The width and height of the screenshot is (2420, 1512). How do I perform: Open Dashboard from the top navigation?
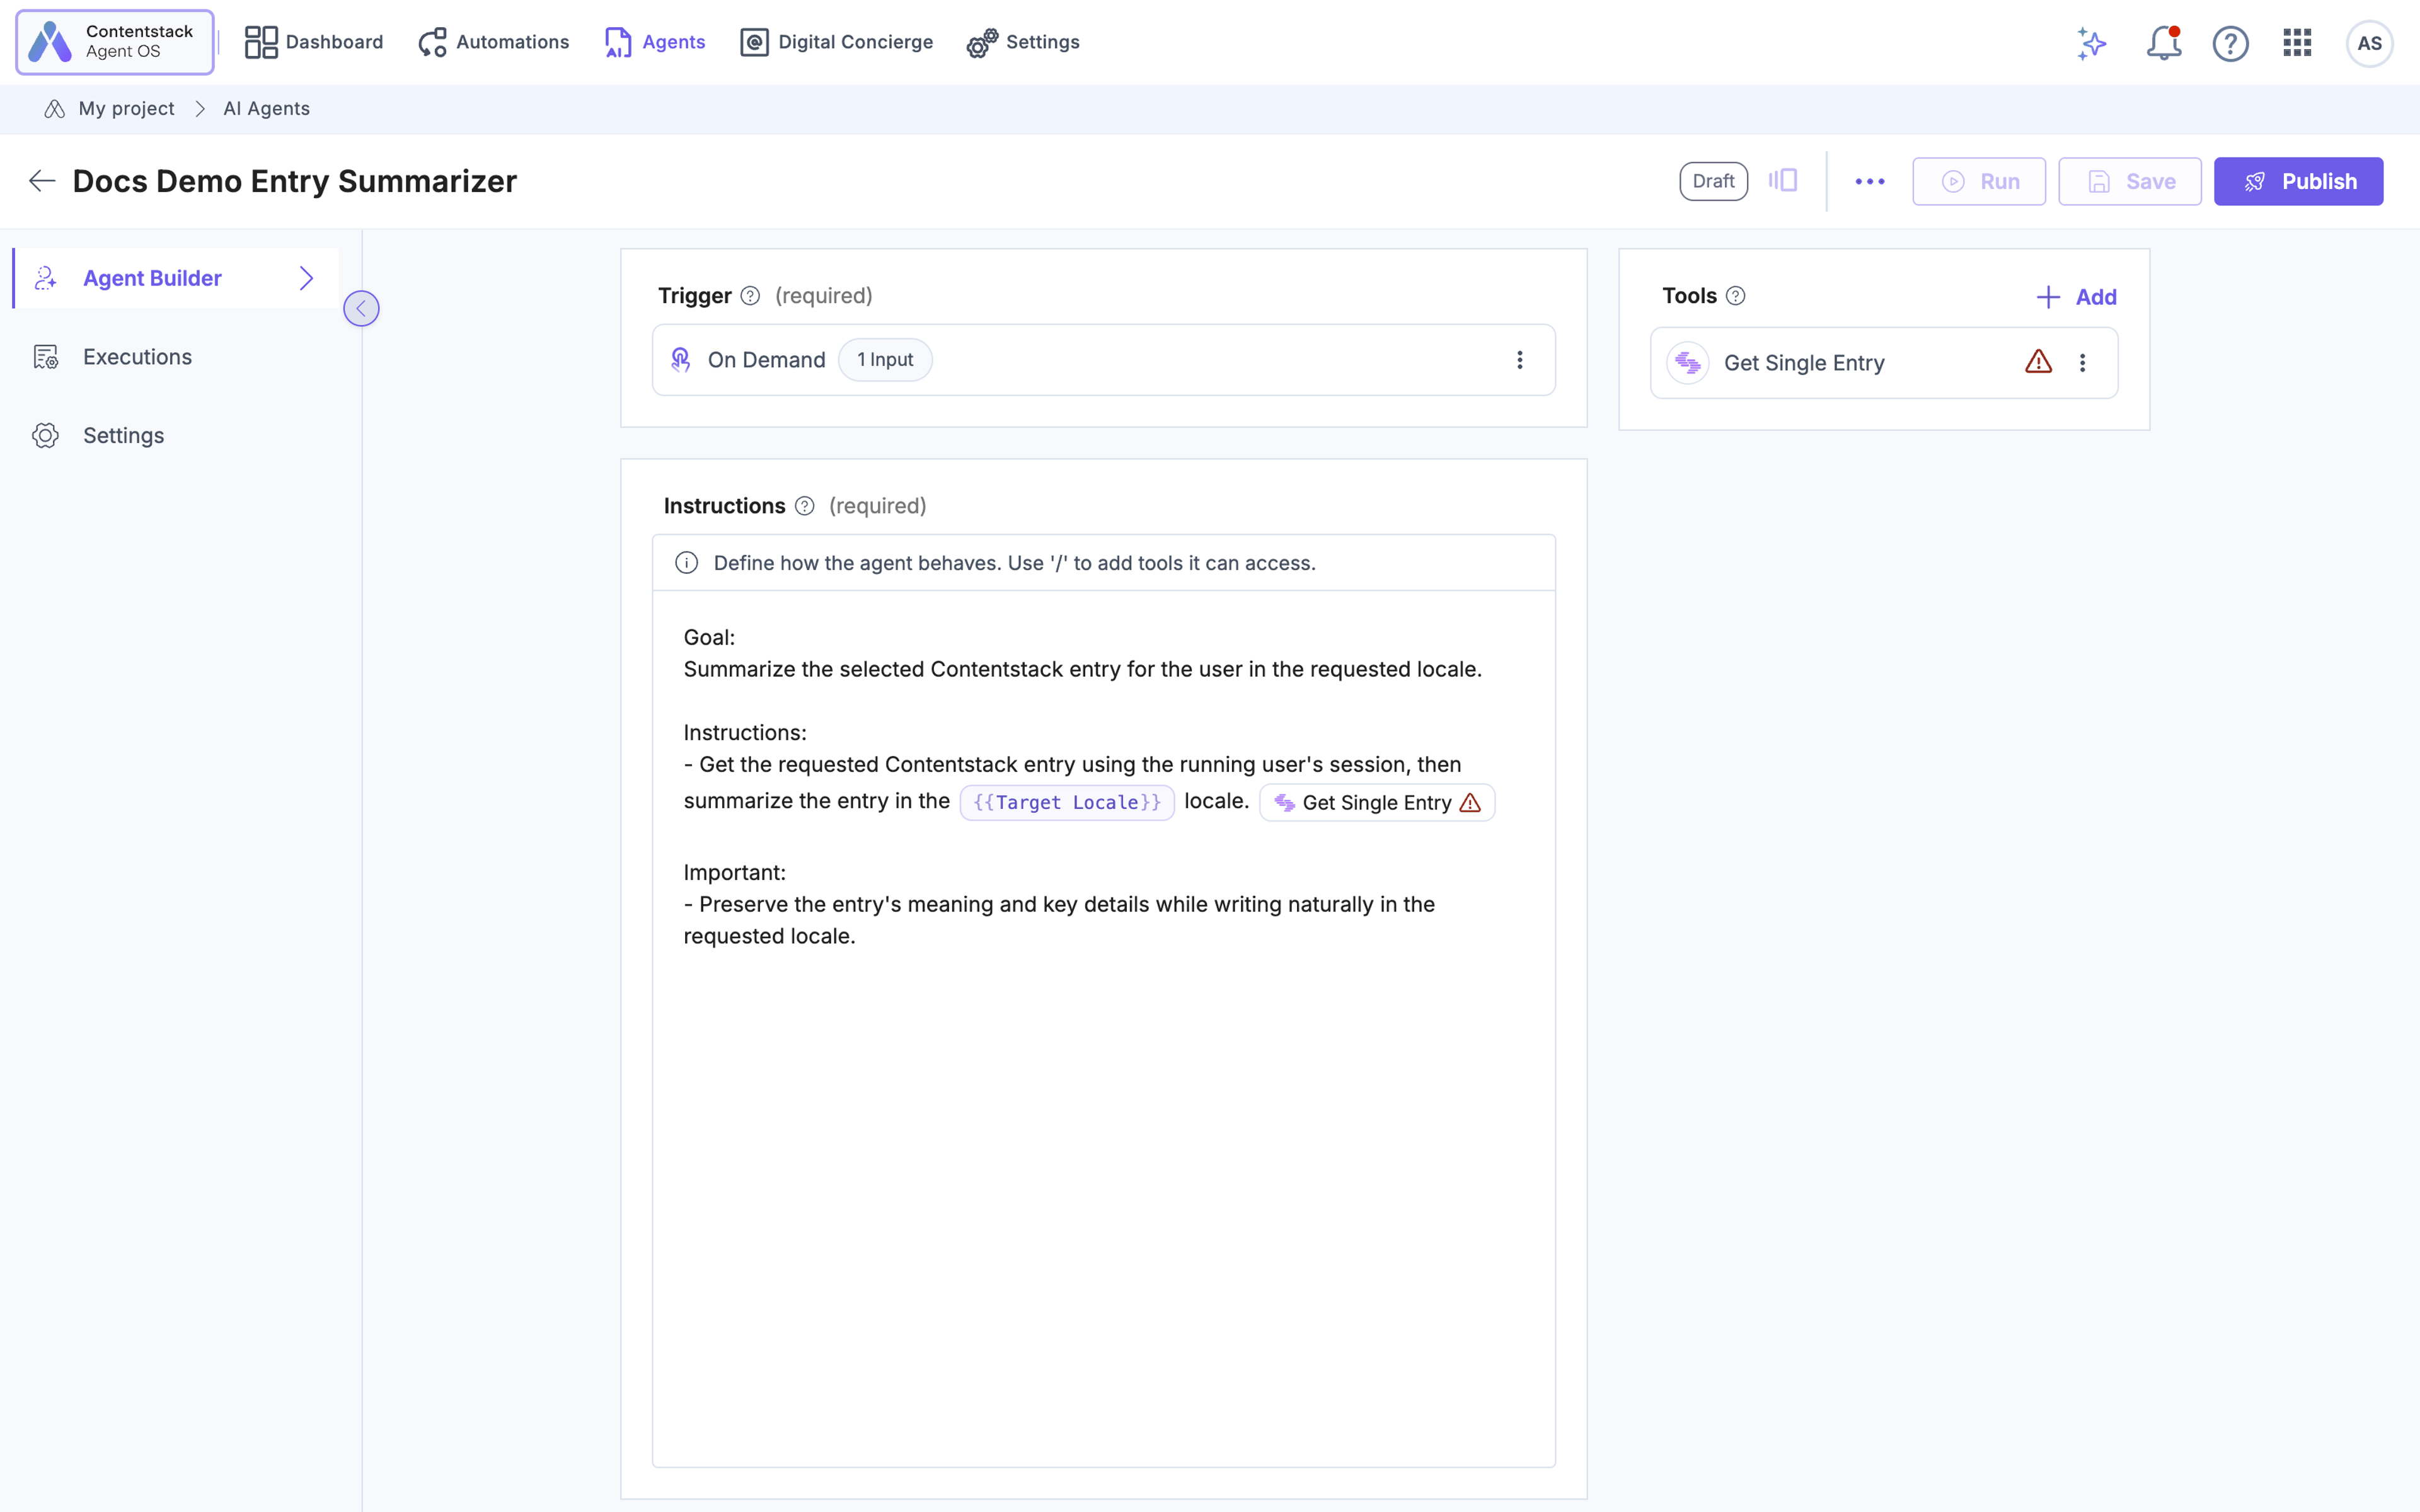click(314, 42)
